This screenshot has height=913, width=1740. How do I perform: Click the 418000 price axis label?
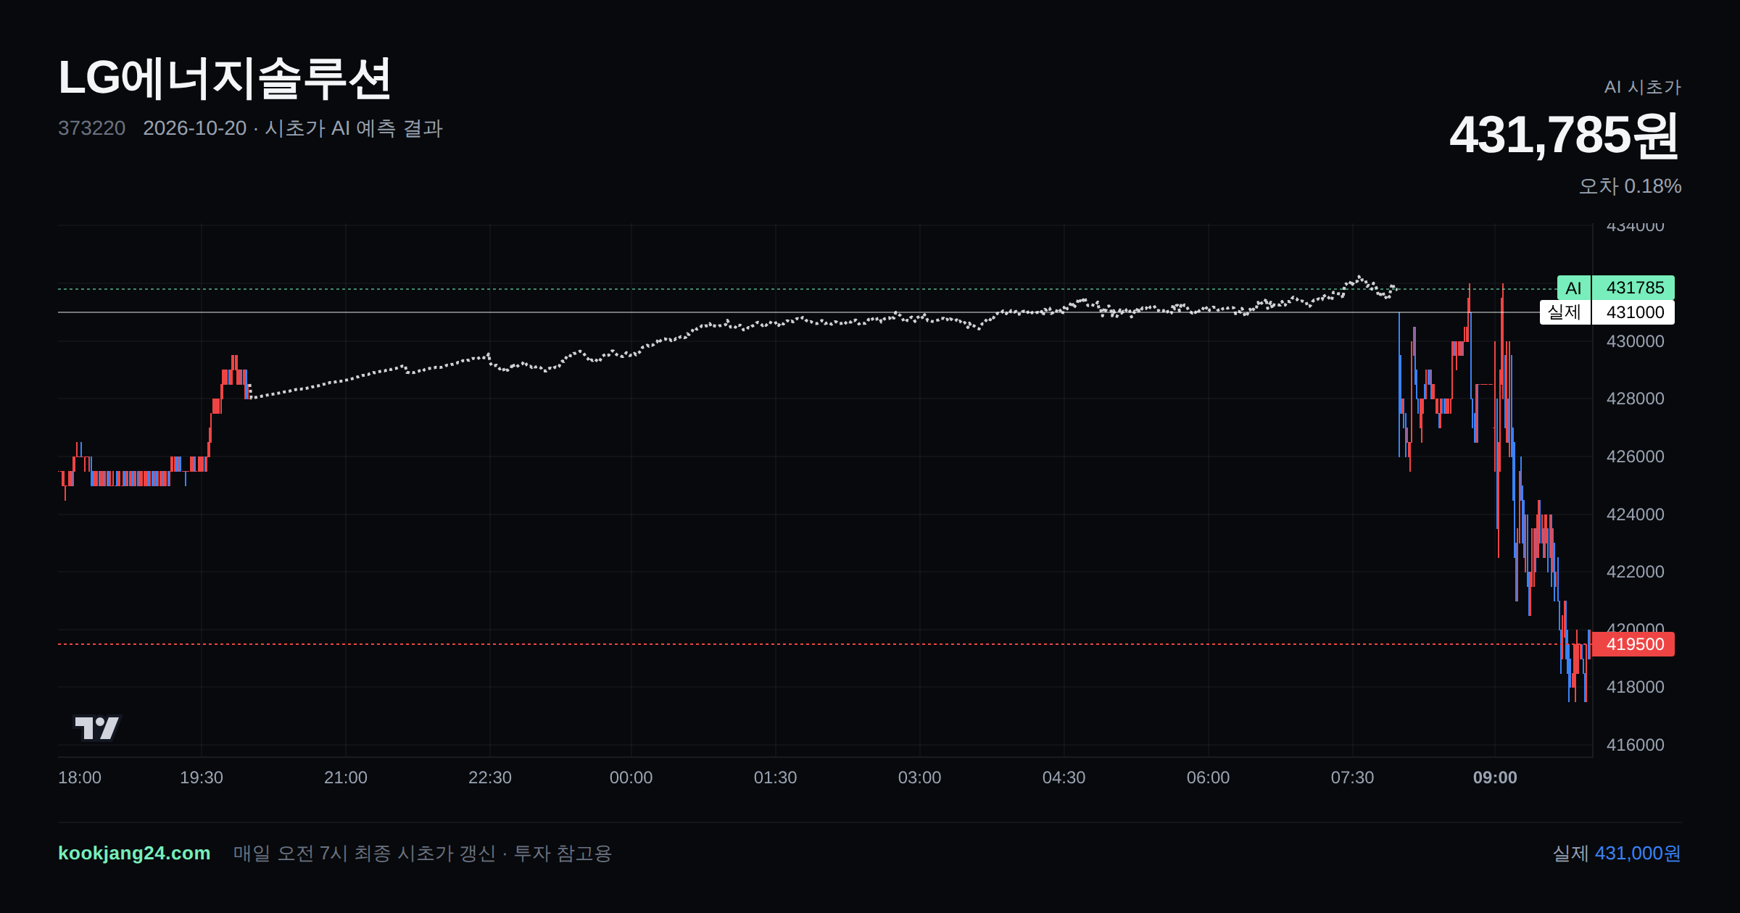tap(1635, 687)
